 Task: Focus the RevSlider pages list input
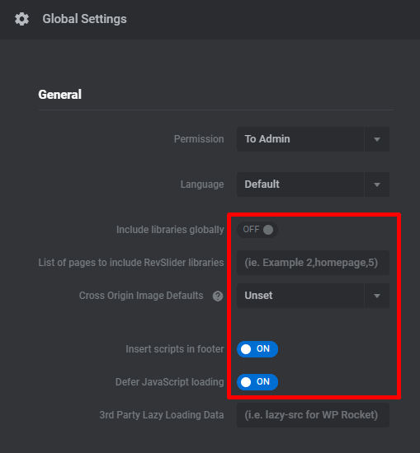tap(314, 263)
